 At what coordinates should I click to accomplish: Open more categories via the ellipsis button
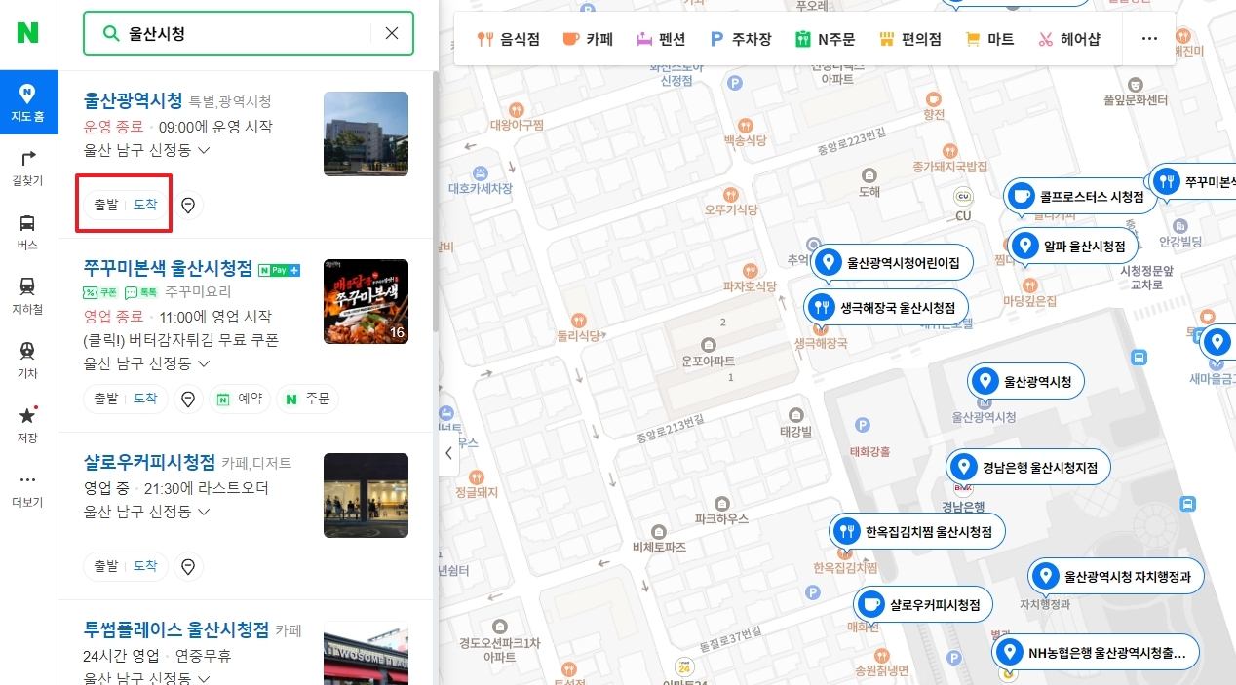(1149, 39)
